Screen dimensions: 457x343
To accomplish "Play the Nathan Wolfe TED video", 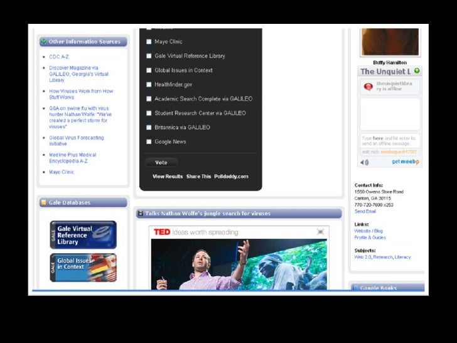I will (239, 264).
